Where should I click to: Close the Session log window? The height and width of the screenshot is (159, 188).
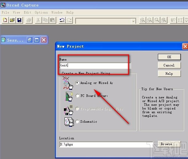click(x=44, y=40)
